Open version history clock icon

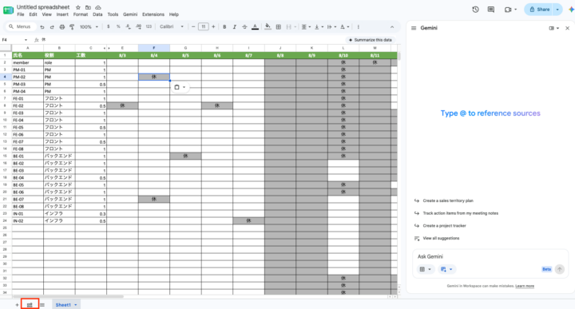coord(475,10)
